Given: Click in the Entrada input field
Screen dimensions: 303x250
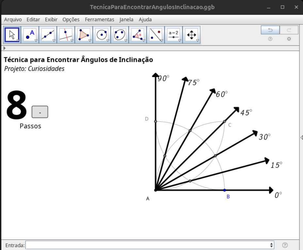Looking at the screenshot, I should [x=147, y=245].
